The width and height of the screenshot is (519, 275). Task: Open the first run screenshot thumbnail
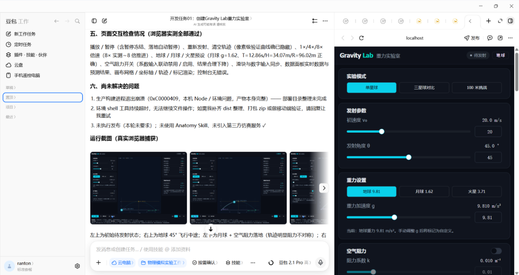click(138, 188)
